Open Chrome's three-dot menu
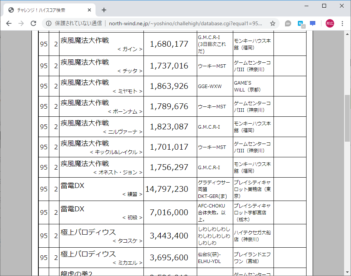Viewport: 351px width, 276px height. coord(342,23)
